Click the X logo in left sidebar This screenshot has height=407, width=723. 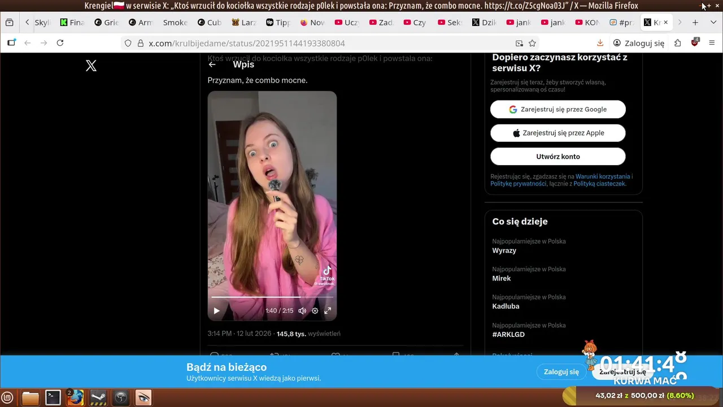pyautogui.click(x=91, y=66)
